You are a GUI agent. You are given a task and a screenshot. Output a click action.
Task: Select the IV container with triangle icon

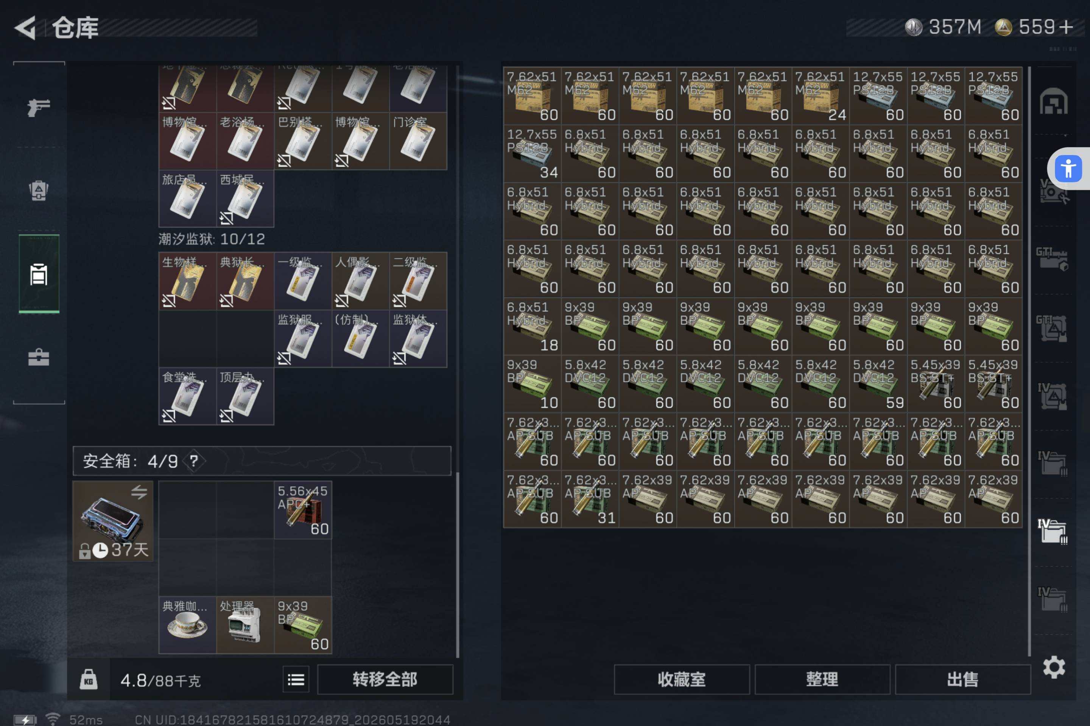click(1053, 396)
